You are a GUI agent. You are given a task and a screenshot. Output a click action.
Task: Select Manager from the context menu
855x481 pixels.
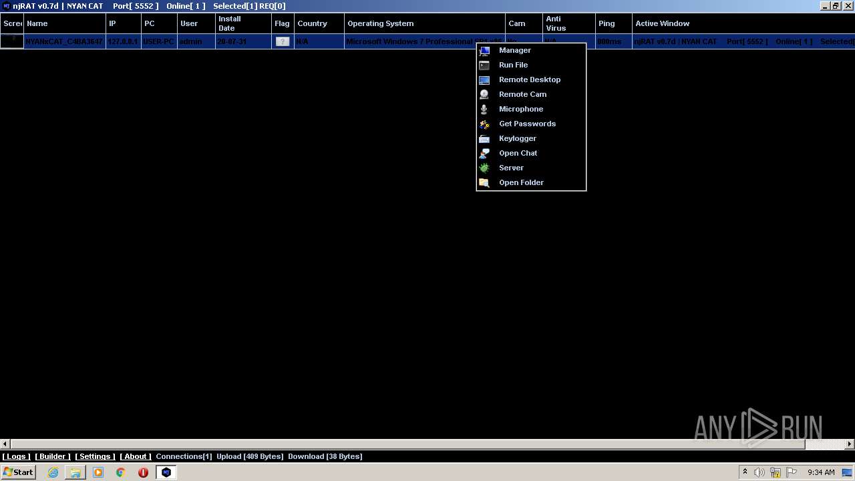pos(531,50)
